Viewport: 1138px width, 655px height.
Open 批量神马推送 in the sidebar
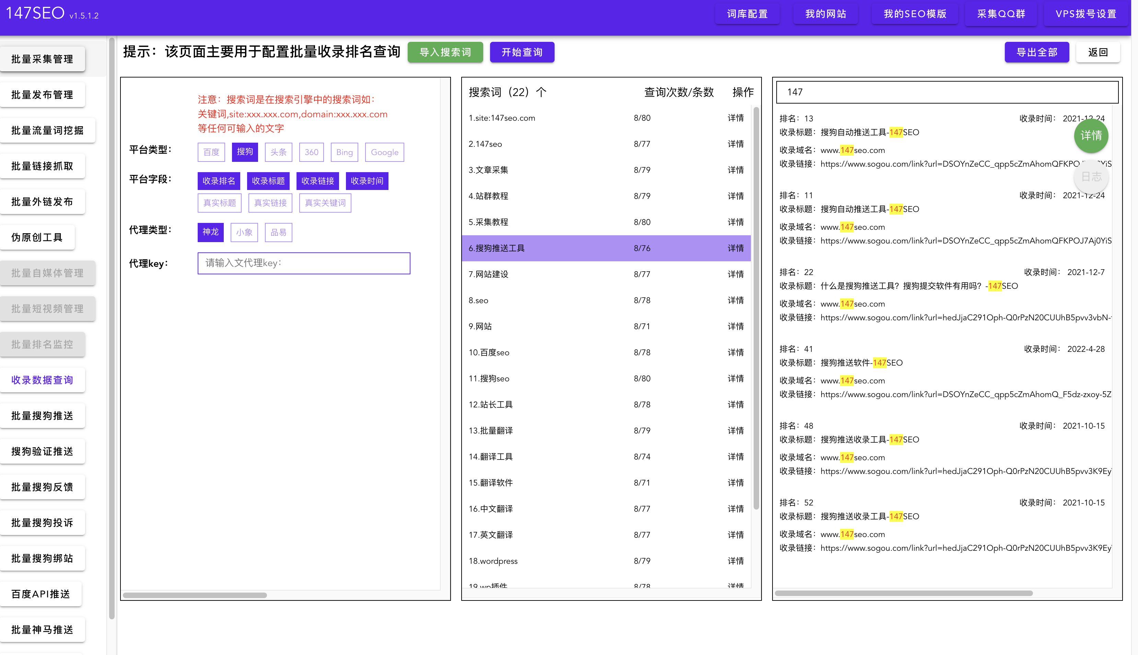(x=42, y=629)
